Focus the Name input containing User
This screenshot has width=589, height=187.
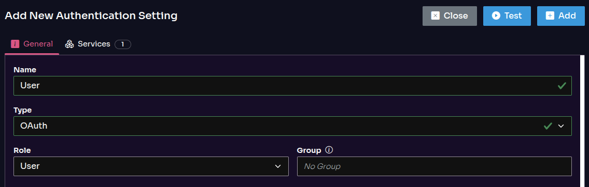292,86
